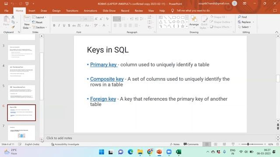Image resolution: width=280 pixels, height=157 pixels.
Task: Select the Oval shape in gallery
Action: [178, 17]
